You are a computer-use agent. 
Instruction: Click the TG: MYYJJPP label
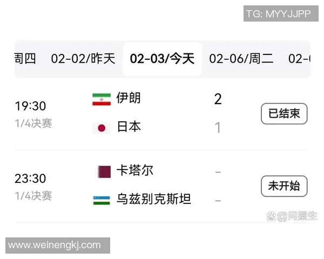278,13
